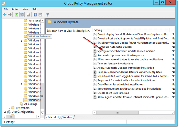Image resolution: width=178 pixels, height=127 pixels.
Task: Open Help via the question mark icon
Action: (35, 15)
